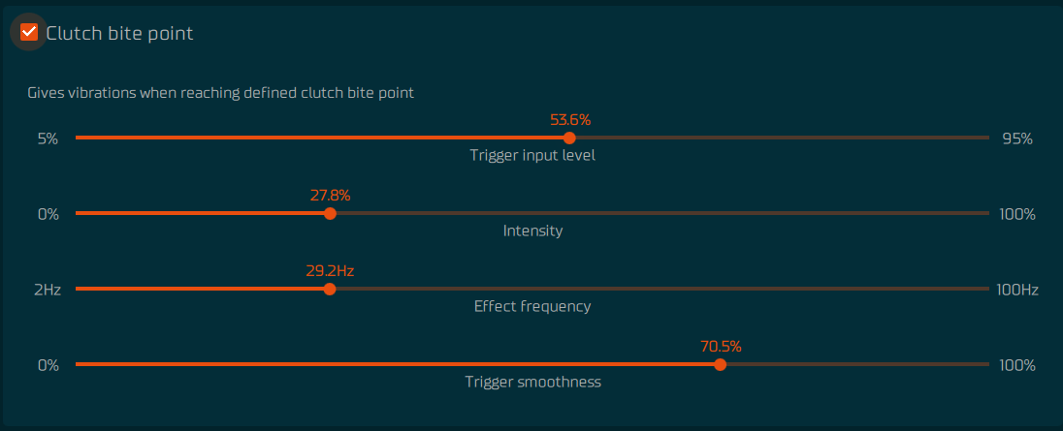Click the 53.6% value above Trigger input level
The height and width of the screenshot is (431, 1063).
[570, 120]
